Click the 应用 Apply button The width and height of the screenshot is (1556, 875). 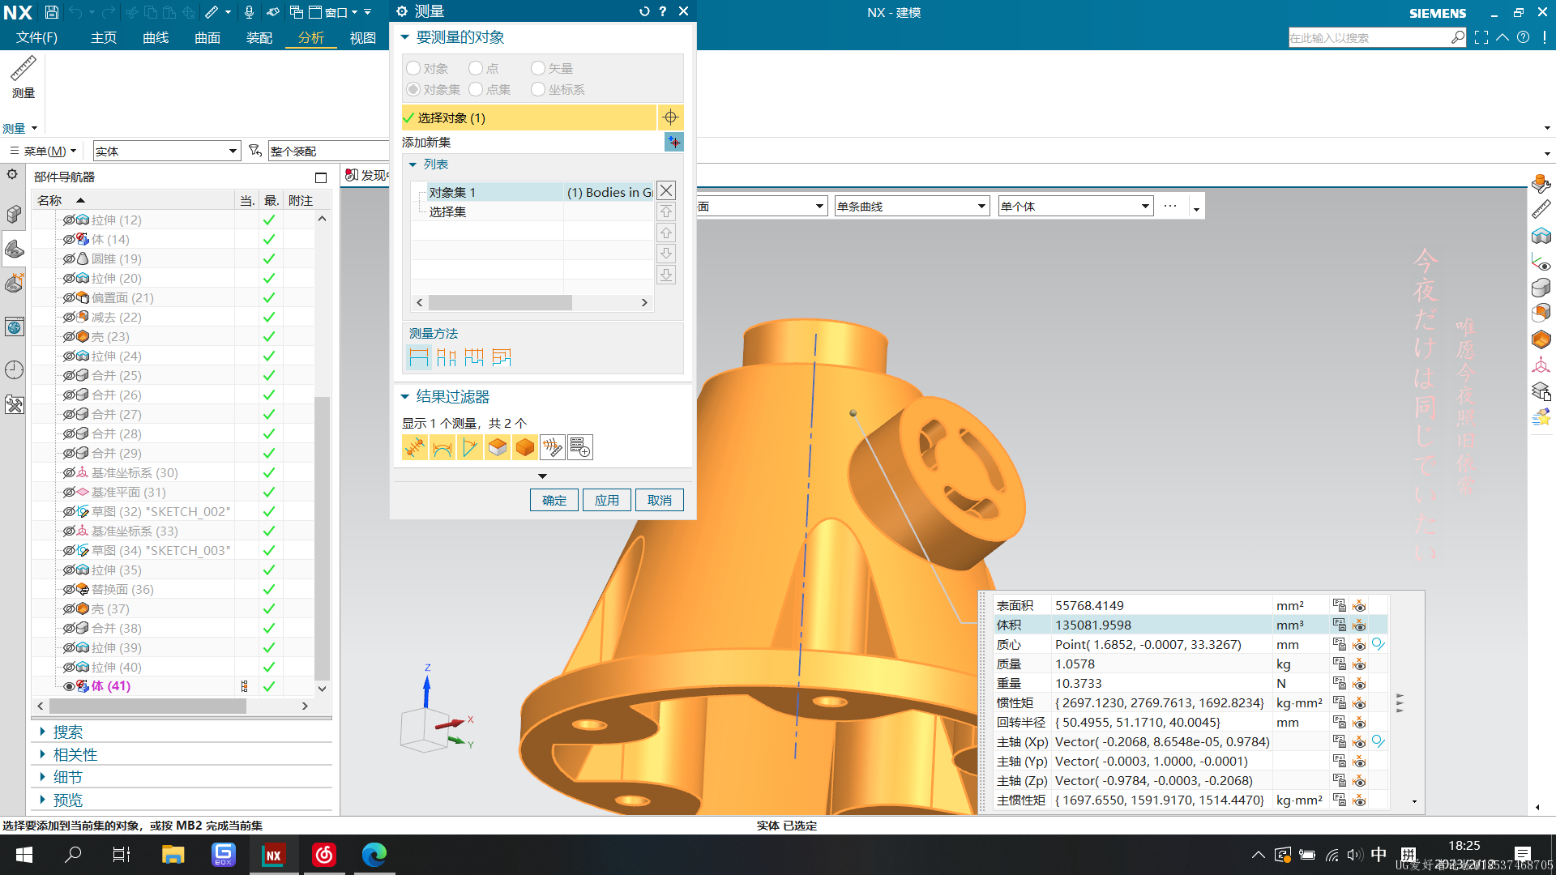(x=607, y=500)
